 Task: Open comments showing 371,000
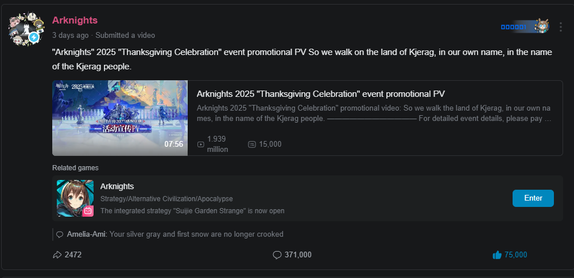click(292, 255)
